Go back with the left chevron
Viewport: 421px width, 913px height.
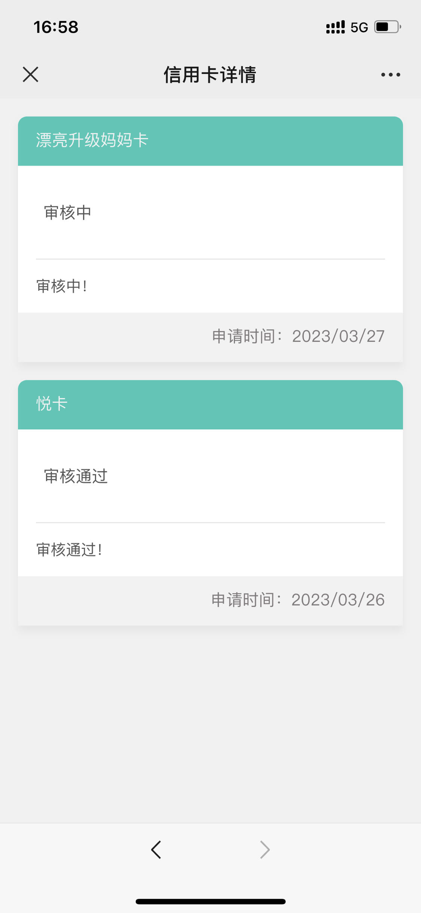156,849
